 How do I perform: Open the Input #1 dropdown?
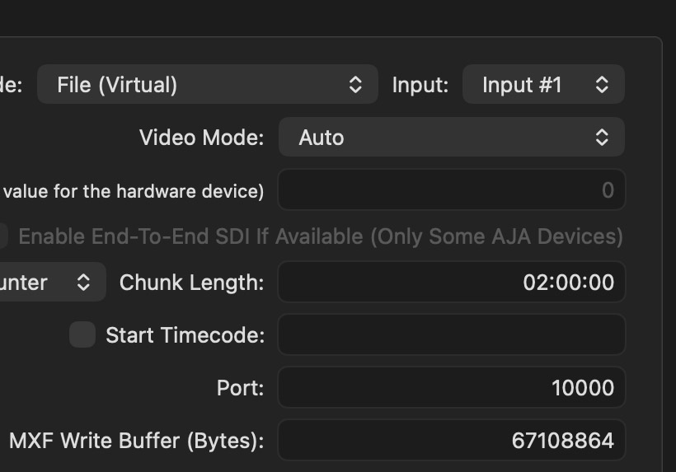[x=542, y=84]
